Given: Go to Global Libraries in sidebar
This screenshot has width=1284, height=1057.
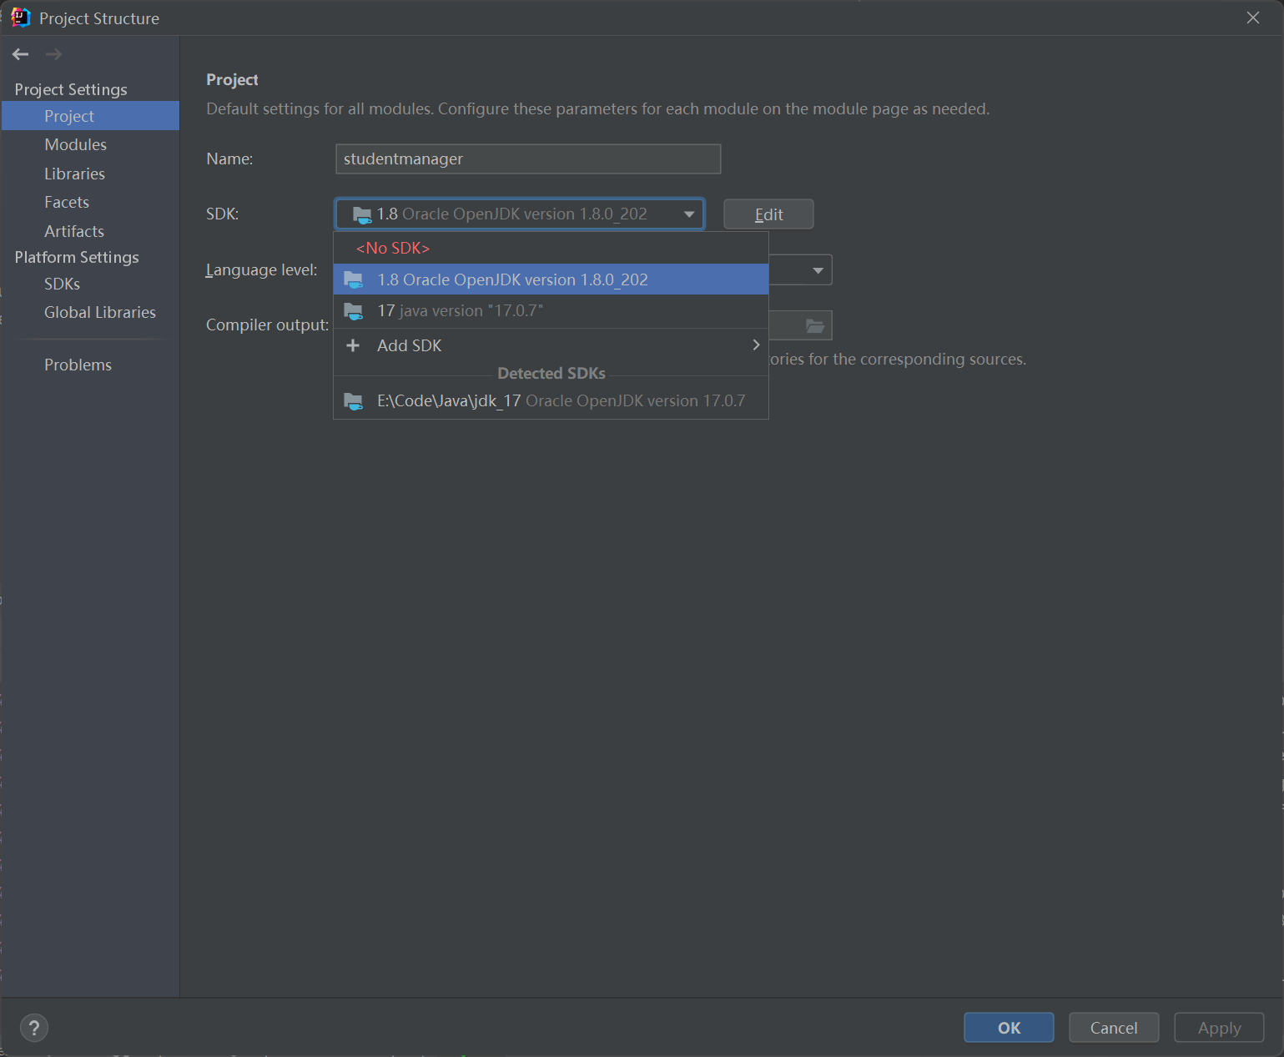Looking at the screenshot, I should click(100, 312).
